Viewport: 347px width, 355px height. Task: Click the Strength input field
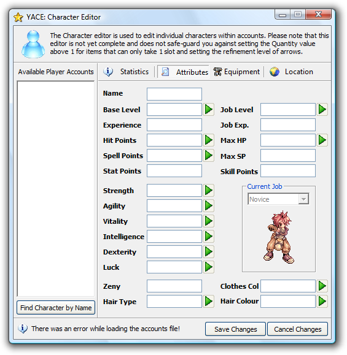click(174, 191)
